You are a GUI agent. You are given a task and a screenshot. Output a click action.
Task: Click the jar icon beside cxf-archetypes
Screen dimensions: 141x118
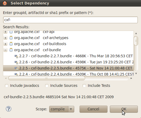click(x=11, y=38)
